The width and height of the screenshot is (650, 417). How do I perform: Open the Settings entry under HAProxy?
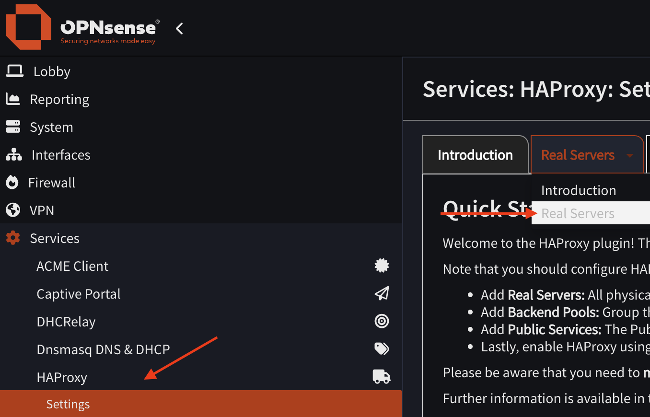[x=68, y=404]
